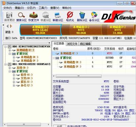Click the DiskGenius logo banner
The height and width of the screenshot is (127, 136).
click(x=118, y=17)
